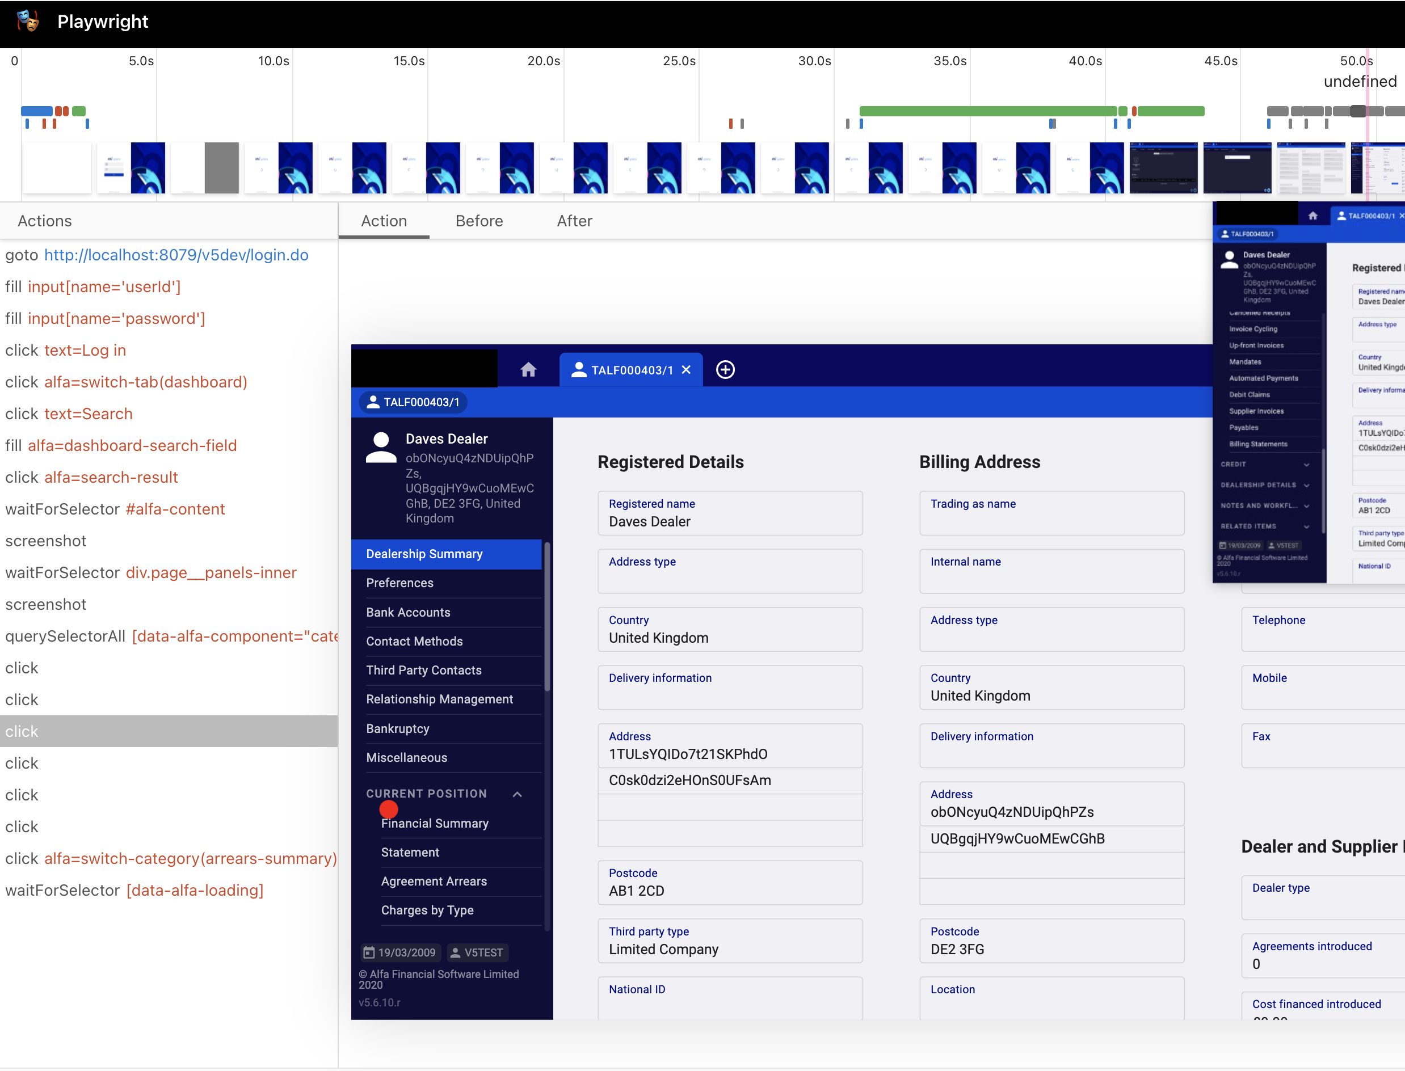This screenshot has height=1071, width=1405.
Task: Open Preferences in sidebar
Action: (447, 583)
